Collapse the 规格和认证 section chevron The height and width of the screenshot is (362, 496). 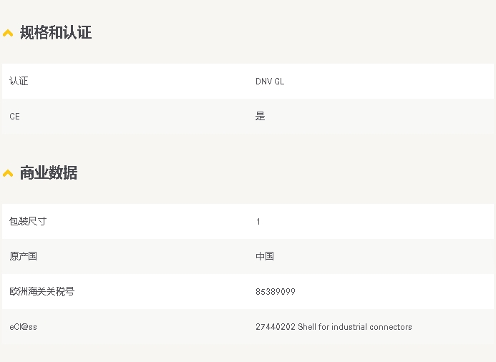tap(8, 33)
